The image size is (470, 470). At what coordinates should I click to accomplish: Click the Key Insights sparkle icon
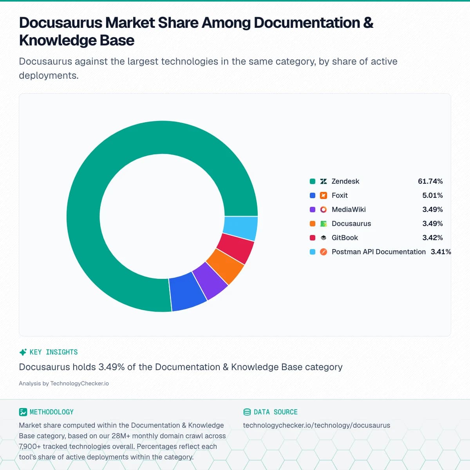click(23, 352)
